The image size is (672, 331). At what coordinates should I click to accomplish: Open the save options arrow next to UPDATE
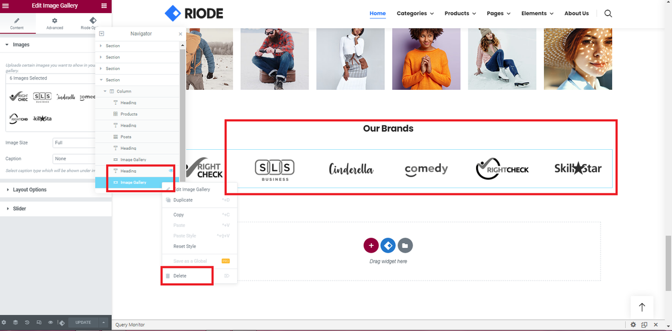[x=104, y=323]
